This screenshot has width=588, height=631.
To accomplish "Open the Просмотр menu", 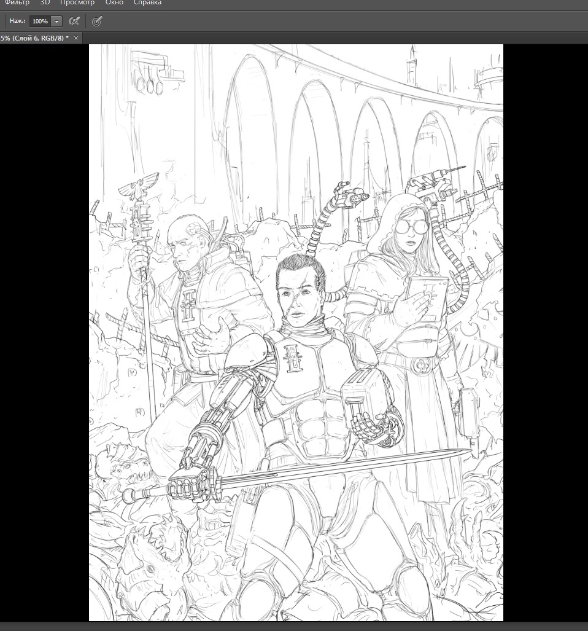I will tap(76, 2).
